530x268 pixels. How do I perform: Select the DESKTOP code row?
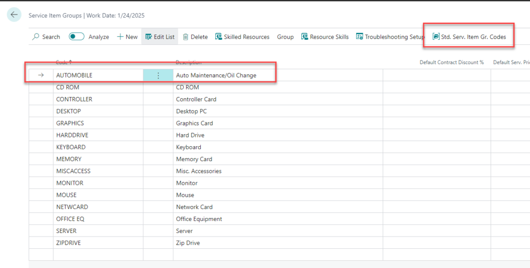[x=69, y=111]
